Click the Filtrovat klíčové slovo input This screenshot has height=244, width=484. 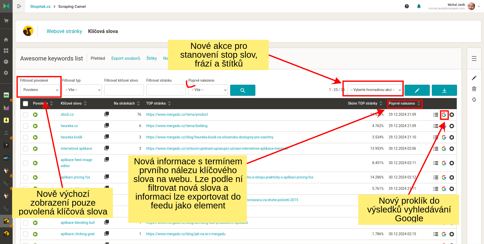[124, 90]
